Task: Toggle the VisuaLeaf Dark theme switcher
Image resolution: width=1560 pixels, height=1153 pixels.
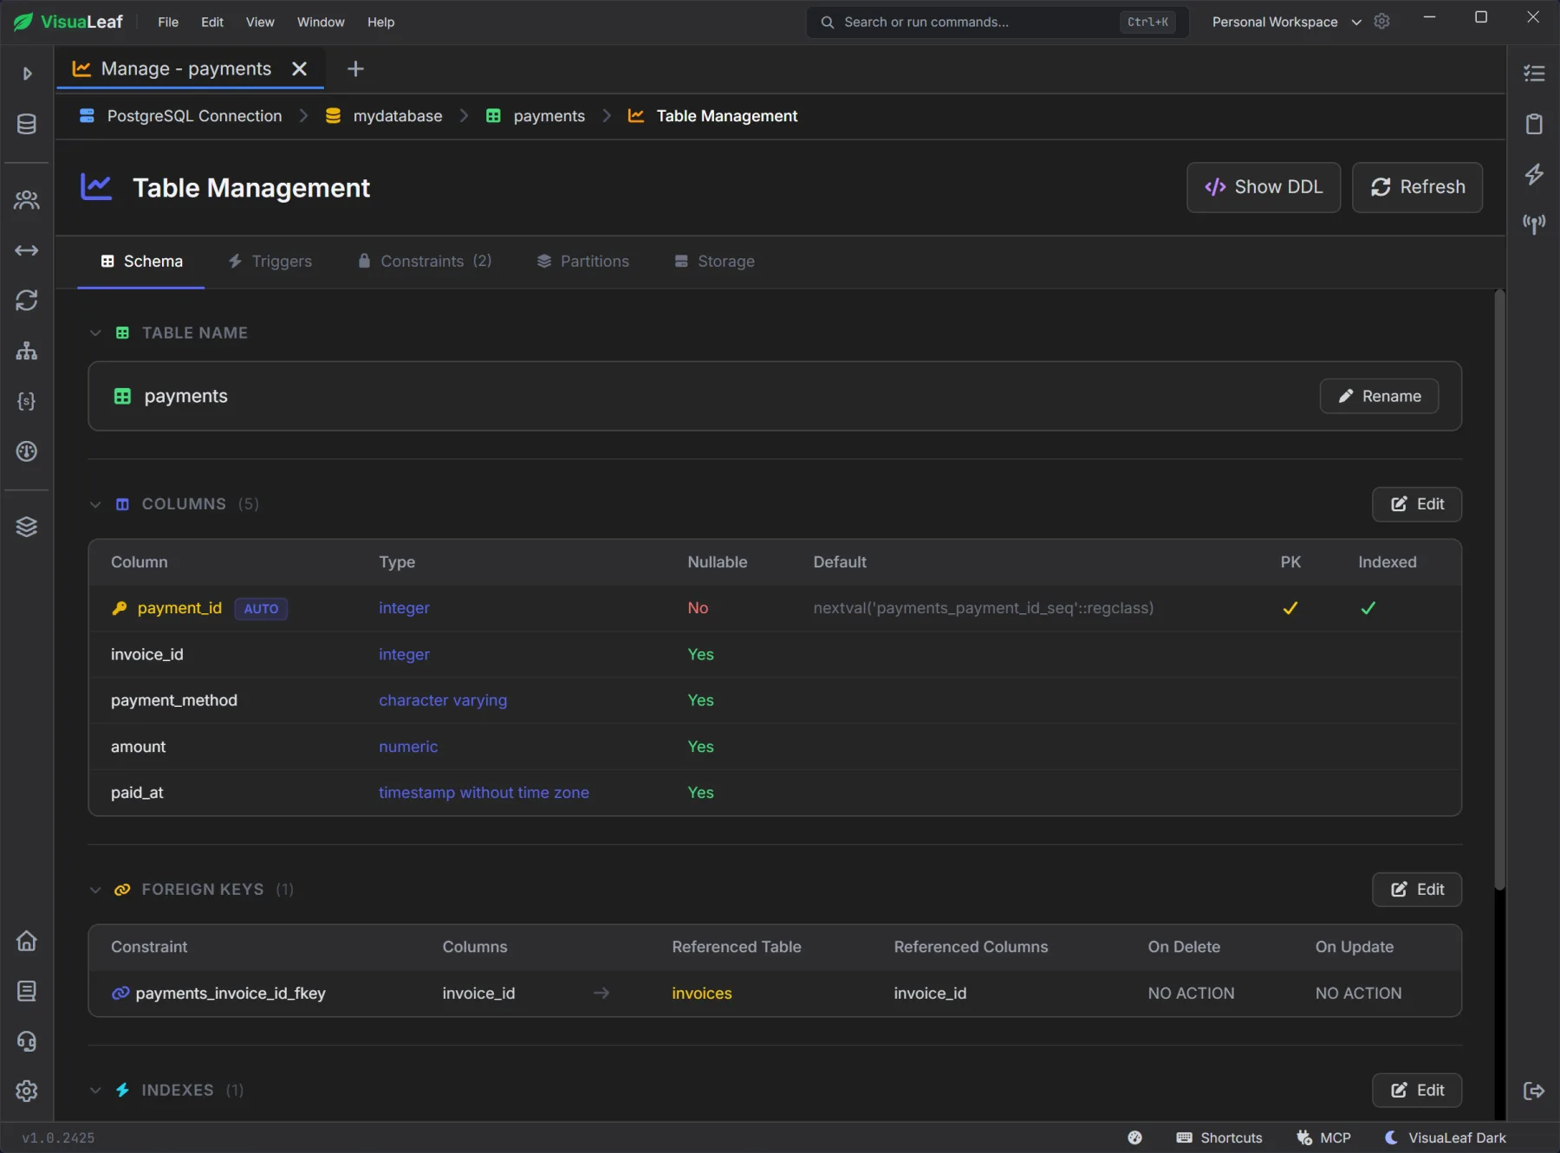Action: click(x=1446, y=1137)
